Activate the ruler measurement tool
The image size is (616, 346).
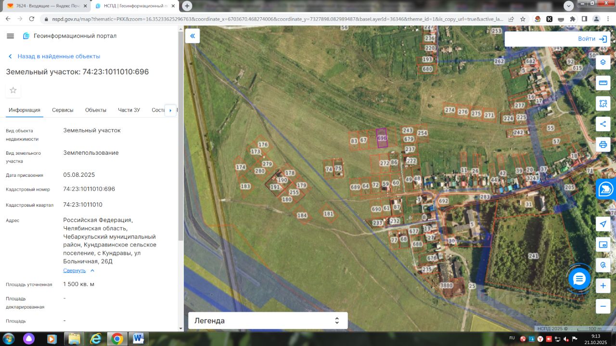603,83
